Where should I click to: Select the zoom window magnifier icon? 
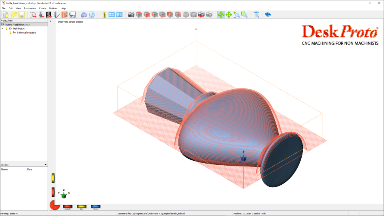click(x=244, y=15)
